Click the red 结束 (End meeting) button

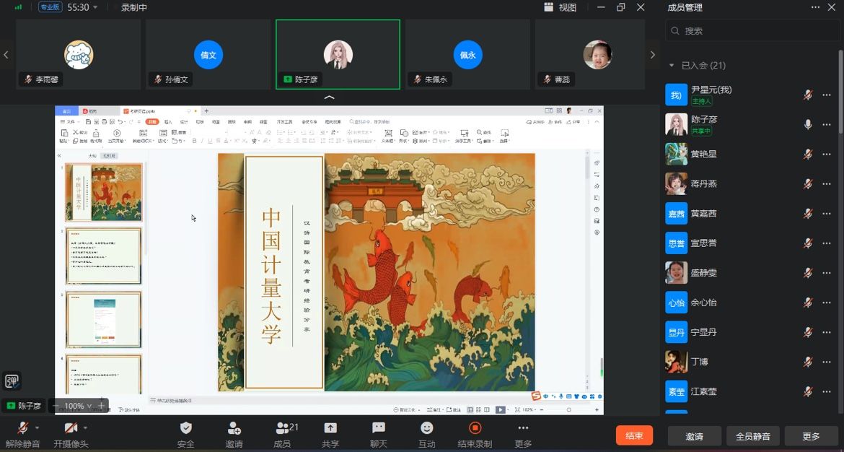click(634, 435)
